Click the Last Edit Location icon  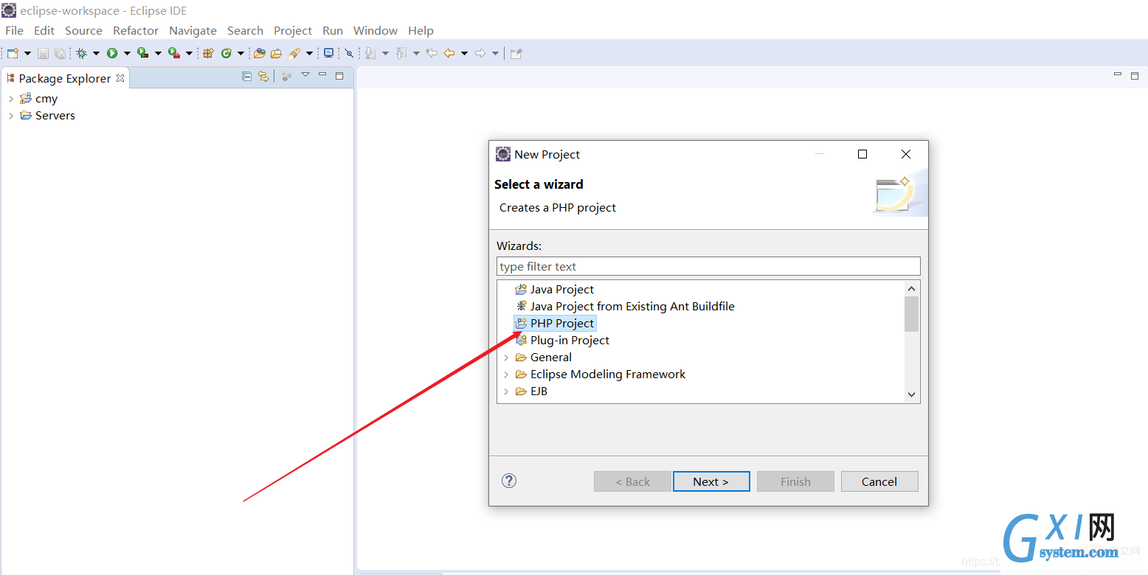432,53
